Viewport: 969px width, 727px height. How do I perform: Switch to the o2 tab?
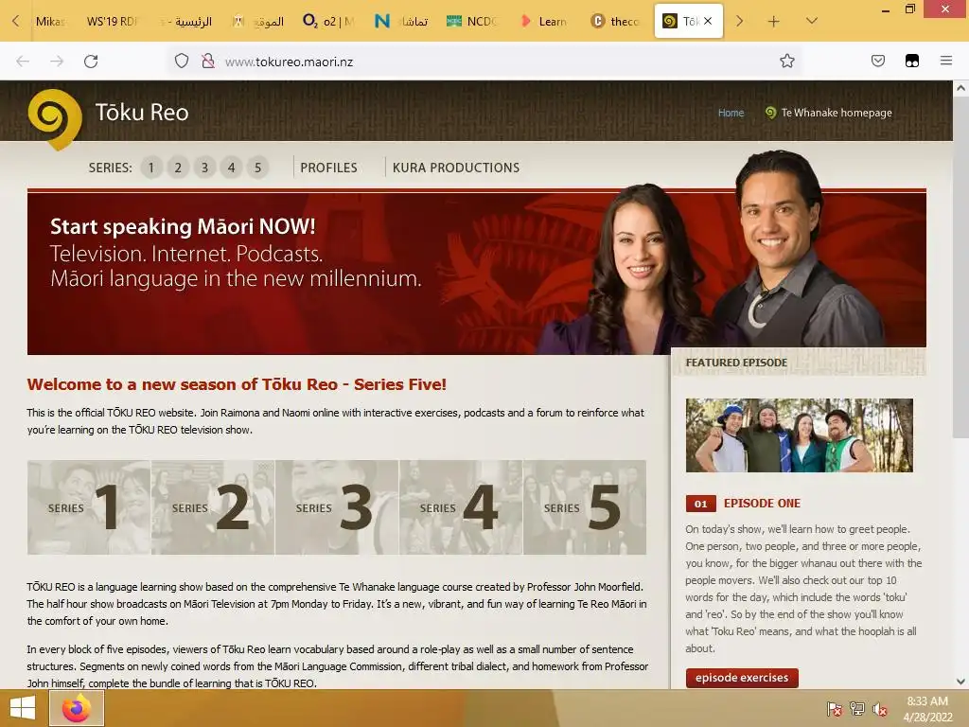(328, 22)
